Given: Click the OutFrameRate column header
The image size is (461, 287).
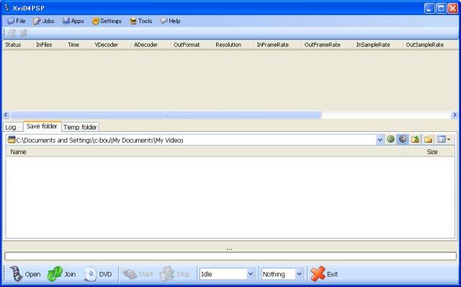Looking at the screenshot, I should pyautogui.click(x=327, y=45).
